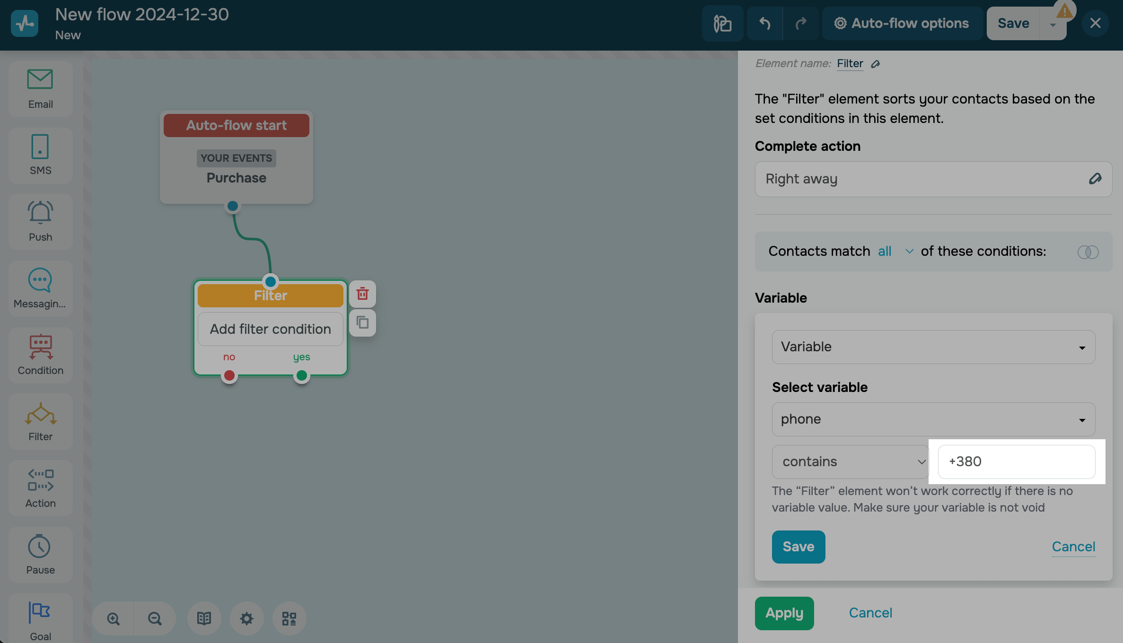1123x643 pixels.
Task: Open the Variable type dropdown
Action: 933,347
